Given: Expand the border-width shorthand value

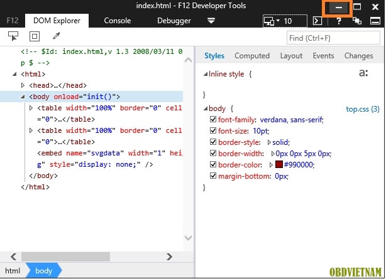Looking at the screenshot, I should (x=272, y=154).
